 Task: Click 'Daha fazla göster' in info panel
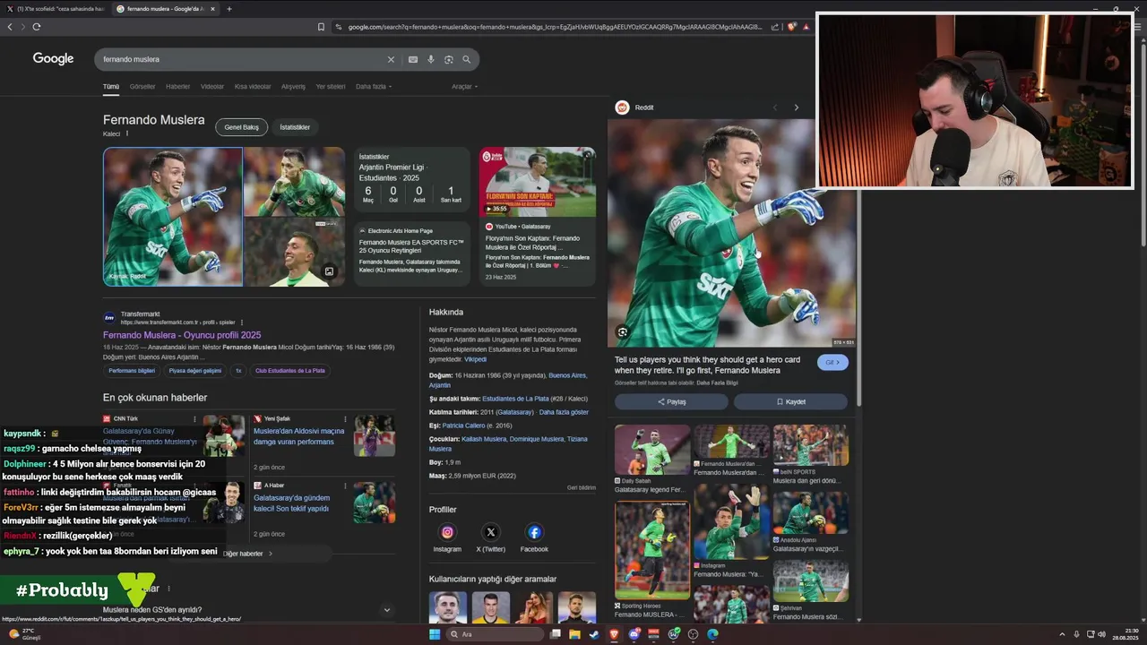pyautogui.click(x=564, y=412)
